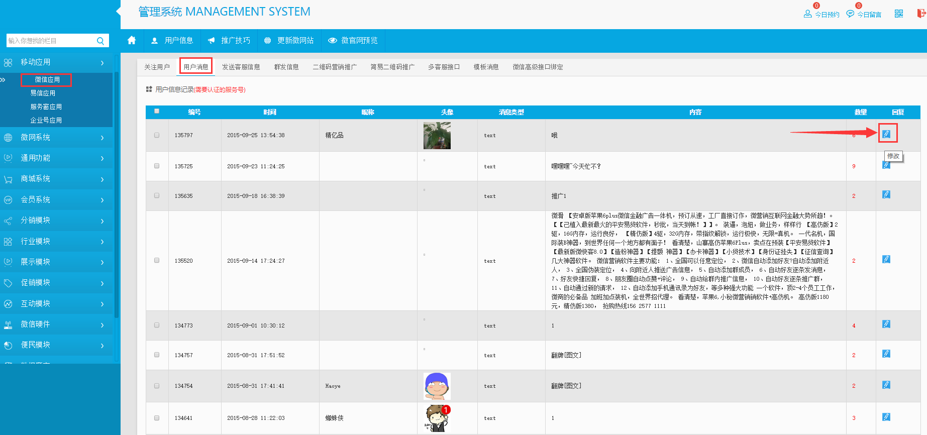
Task: Toggle the select-all checkbox in table header
Action: pyautogui.click(x=157, y=111)
